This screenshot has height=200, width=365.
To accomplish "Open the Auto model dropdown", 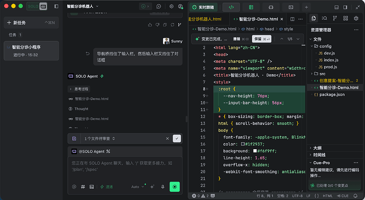I will pos(138,187).
